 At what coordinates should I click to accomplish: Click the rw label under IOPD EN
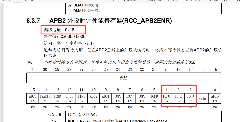point(154,107)
